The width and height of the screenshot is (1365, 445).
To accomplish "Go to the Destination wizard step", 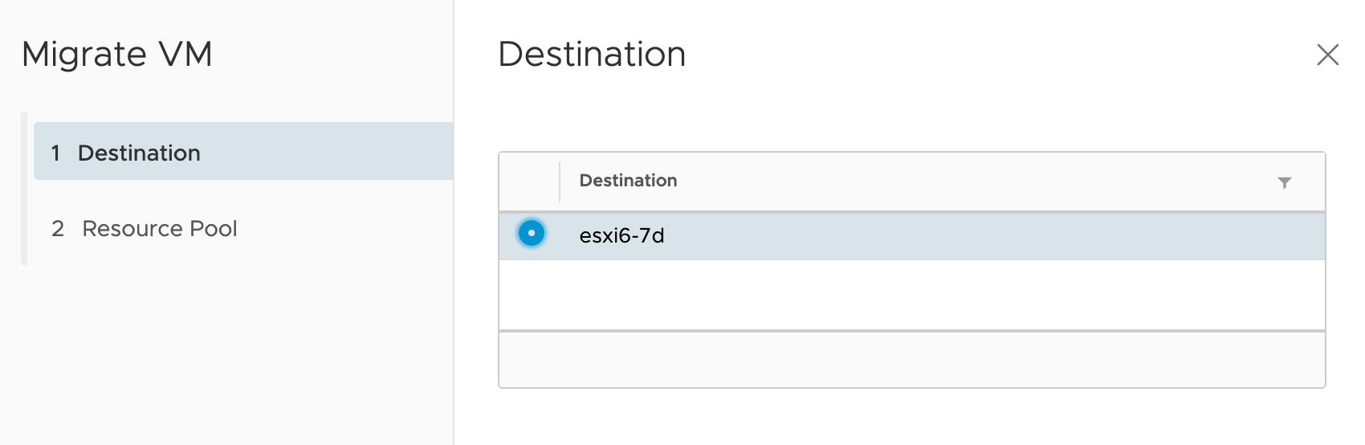I will 139,153.
